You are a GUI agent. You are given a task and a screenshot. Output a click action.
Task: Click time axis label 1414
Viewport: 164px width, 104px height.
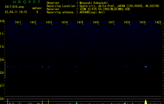(65, 22)
